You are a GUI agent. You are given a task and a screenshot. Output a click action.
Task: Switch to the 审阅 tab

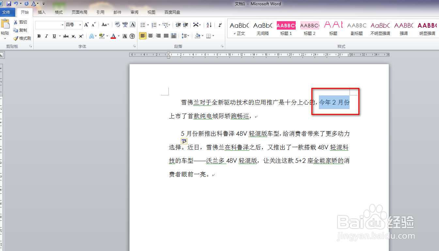point(134,12)
